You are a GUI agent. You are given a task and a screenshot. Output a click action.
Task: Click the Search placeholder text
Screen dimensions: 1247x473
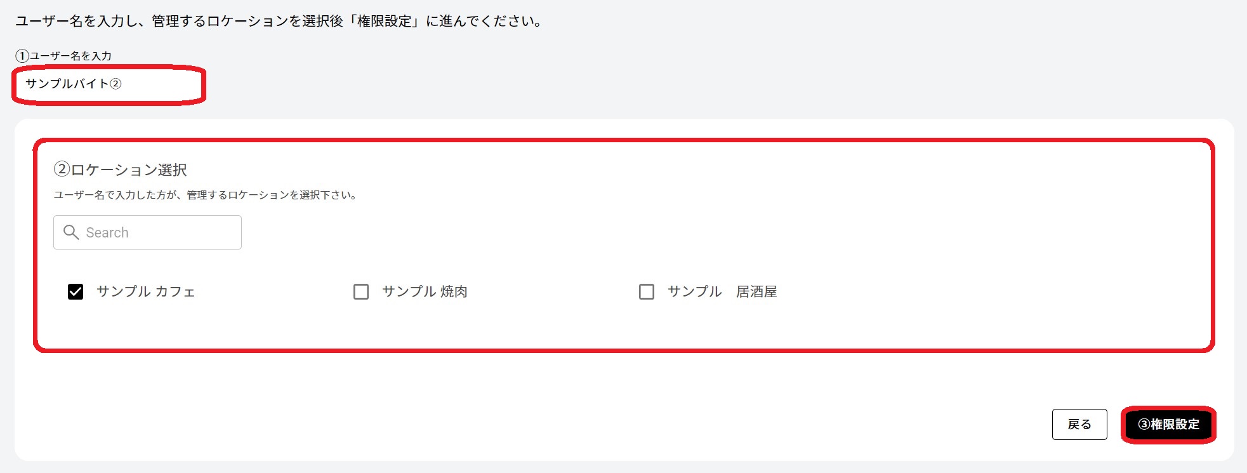tap(107, 232)
